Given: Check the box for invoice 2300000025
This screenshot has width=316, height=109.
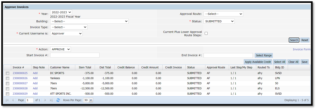Looking at the screenshot, I should coord(7,73).
